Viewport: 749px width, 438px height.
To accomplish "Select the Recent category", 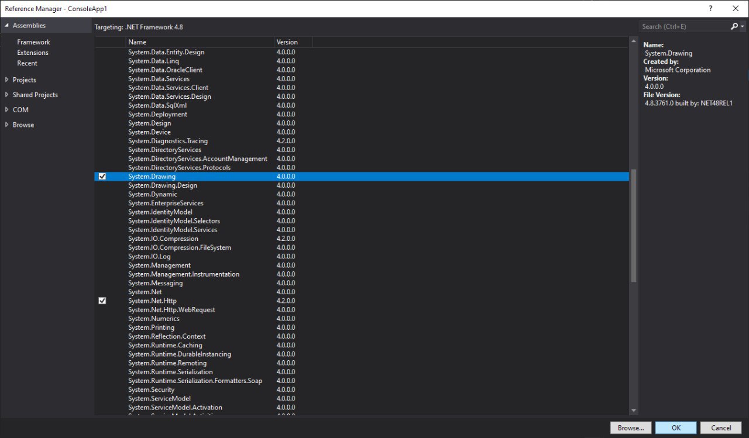I will [x=27, y=63].
